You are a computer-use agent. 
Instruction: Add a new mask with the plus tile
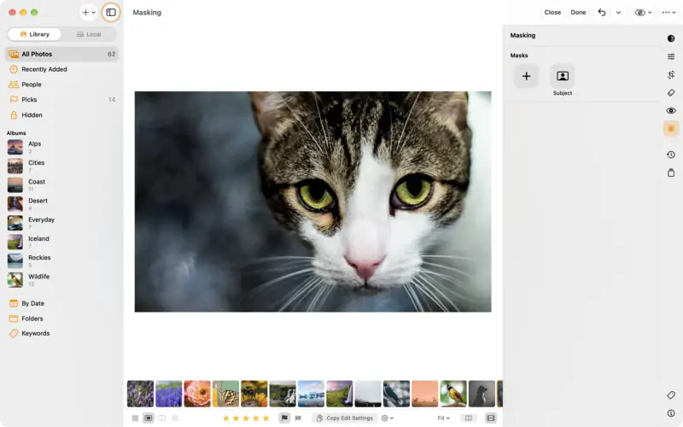(x=526, y=76)
